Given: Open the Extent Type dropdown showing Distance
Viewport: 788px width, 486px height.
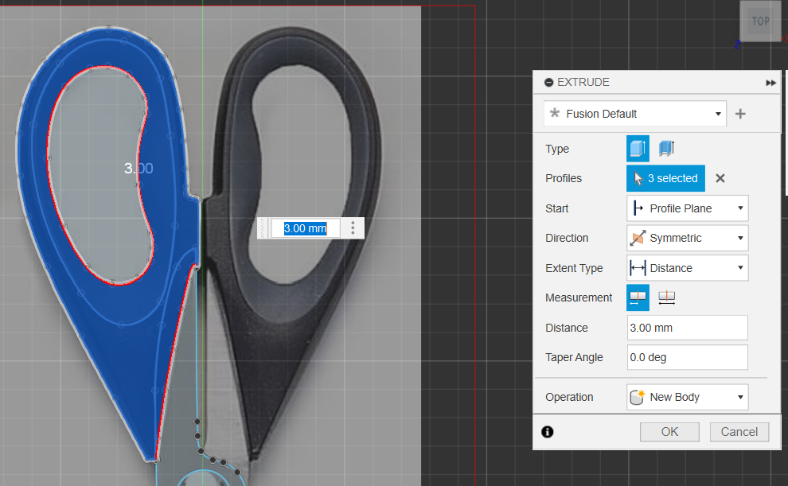Looking at the screenshot, I should [686, 267].
